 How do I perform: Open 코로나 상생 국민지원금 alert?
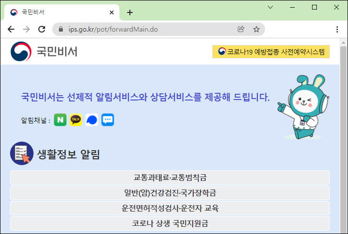point(170,223)
